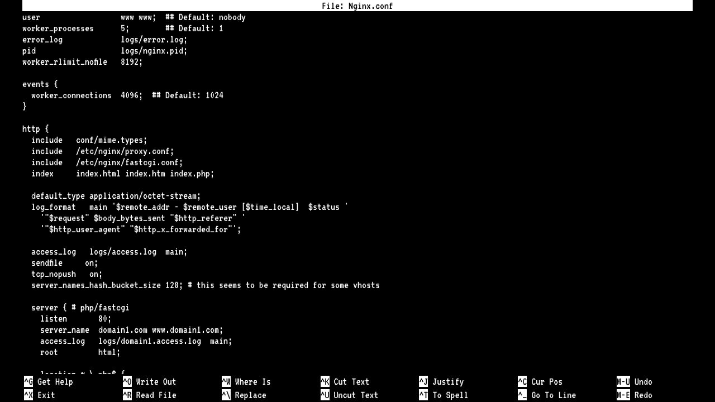
Task: Click the ^O Write Out shortcut
Action: 150,382
